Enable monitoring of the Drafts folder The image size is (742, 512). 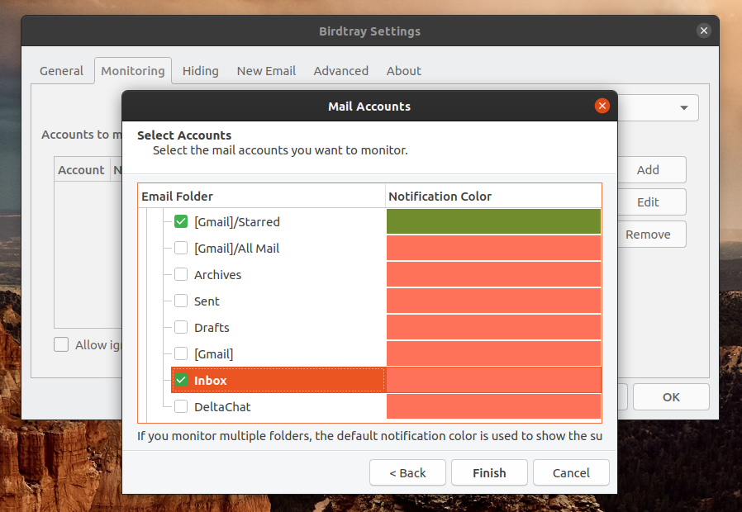point(180,327)
